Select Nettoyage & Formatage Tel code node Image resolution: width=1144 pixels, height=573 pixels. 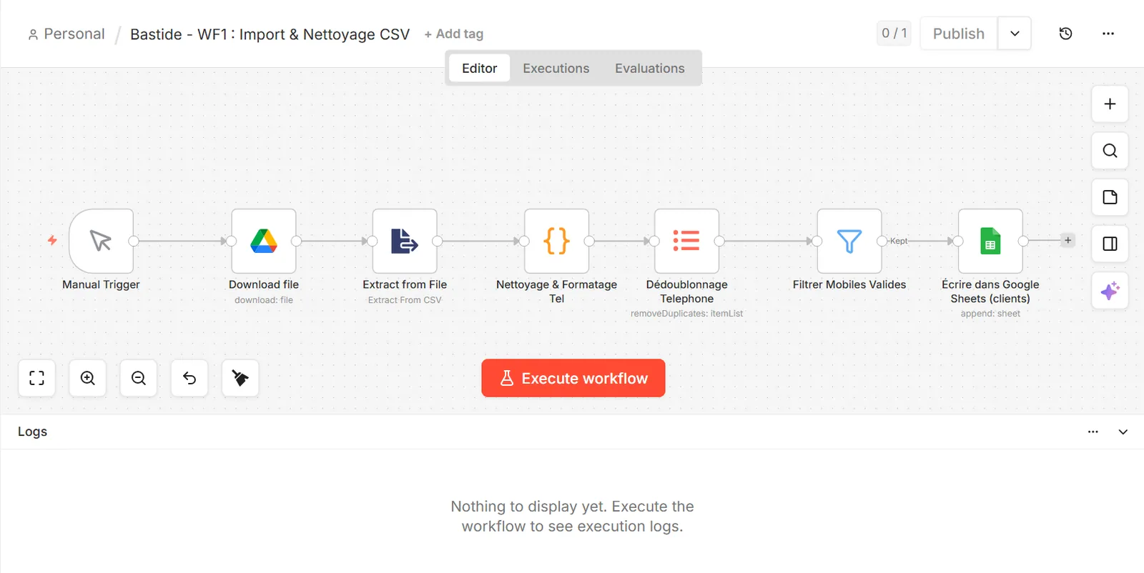(556, 241)
